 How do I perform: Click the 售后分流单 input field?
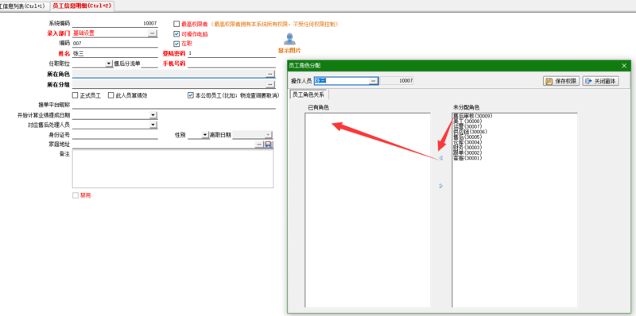tap(149, 64)
